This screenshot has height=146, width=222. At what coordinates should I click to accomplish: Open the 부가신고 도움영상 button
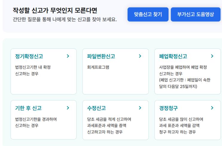point(195,14)
